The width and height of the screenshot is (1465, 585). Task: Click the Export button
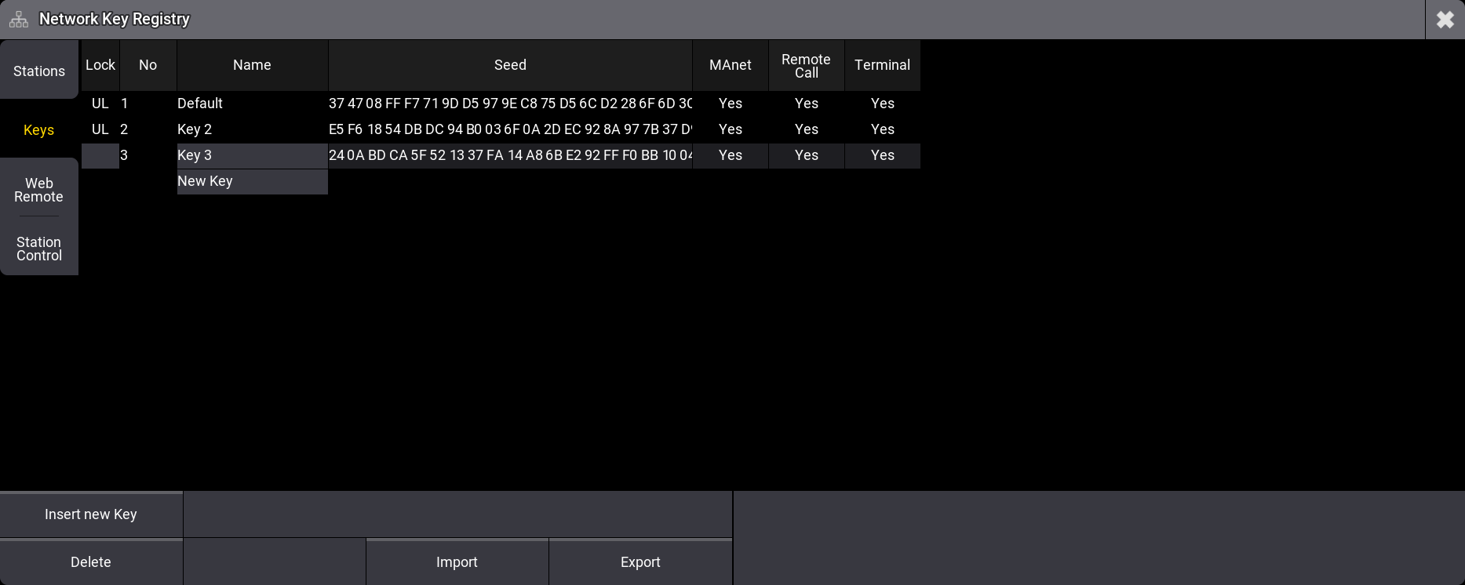[x=640, y=562]
